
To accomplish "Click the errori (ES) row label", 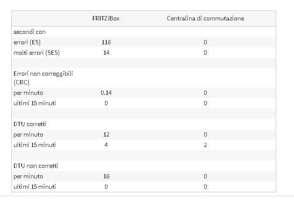I will point(27,42).
